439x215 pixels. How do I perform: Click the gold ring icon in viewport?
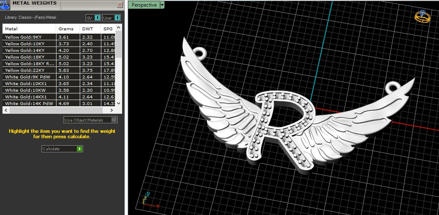[422, 16]
